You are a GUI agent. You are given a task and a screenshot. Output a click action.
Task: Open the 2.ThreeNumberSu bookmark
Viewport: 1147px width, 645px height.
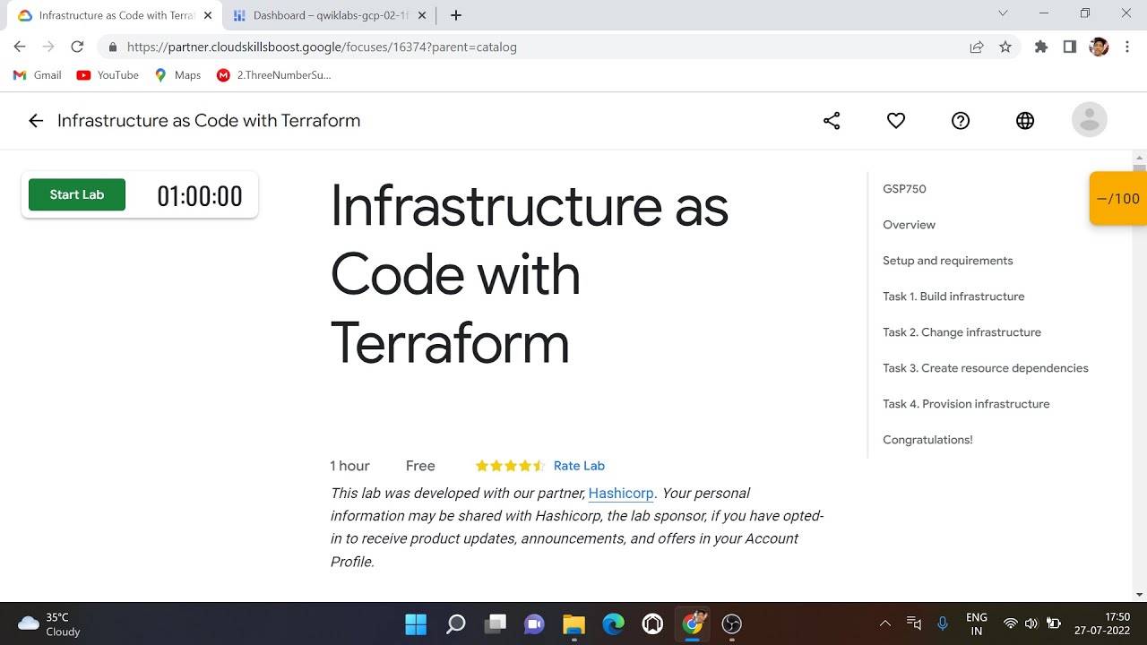click(x=273, y=75)
